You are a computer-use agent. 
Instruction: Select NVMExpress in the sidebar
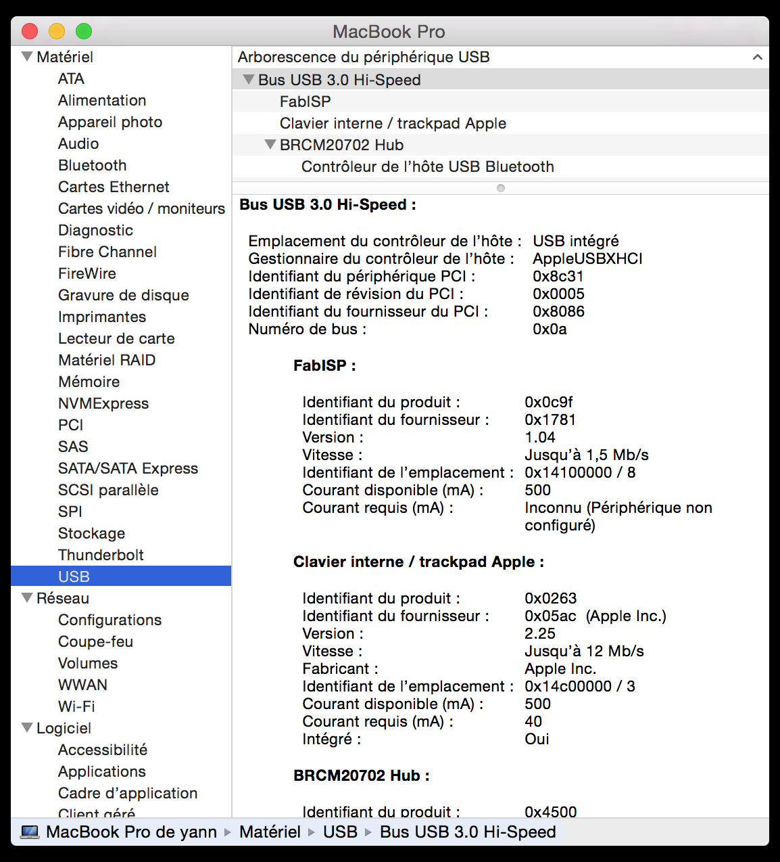(x=103, y=403)
